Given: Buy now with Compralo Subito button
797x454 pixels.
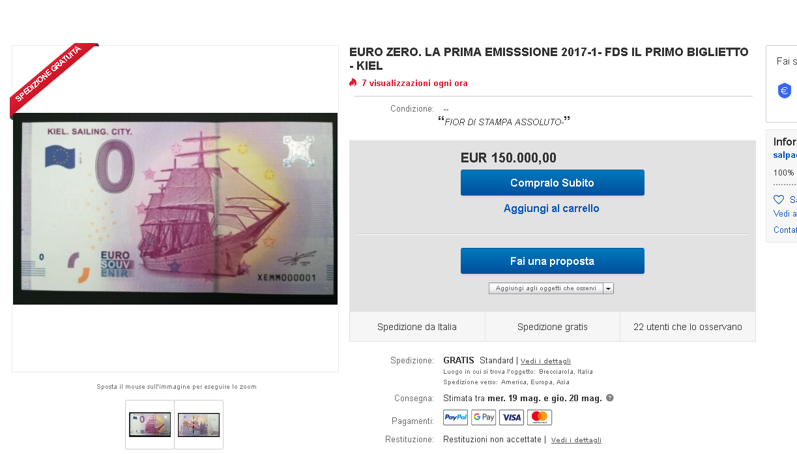Looking at the screenshot, I should (x=553, y=183).
